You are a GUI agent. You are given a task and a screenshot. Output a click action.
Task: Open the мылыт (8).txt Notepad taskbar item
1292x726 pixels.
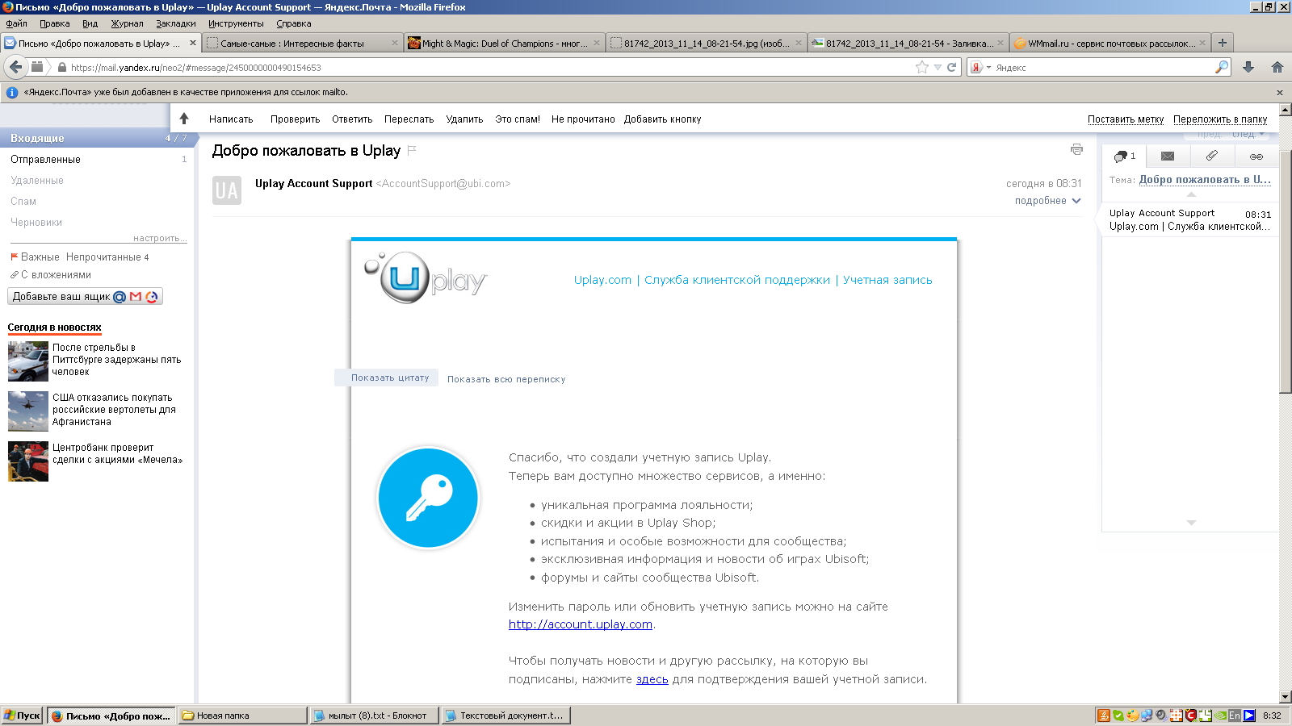375,716
